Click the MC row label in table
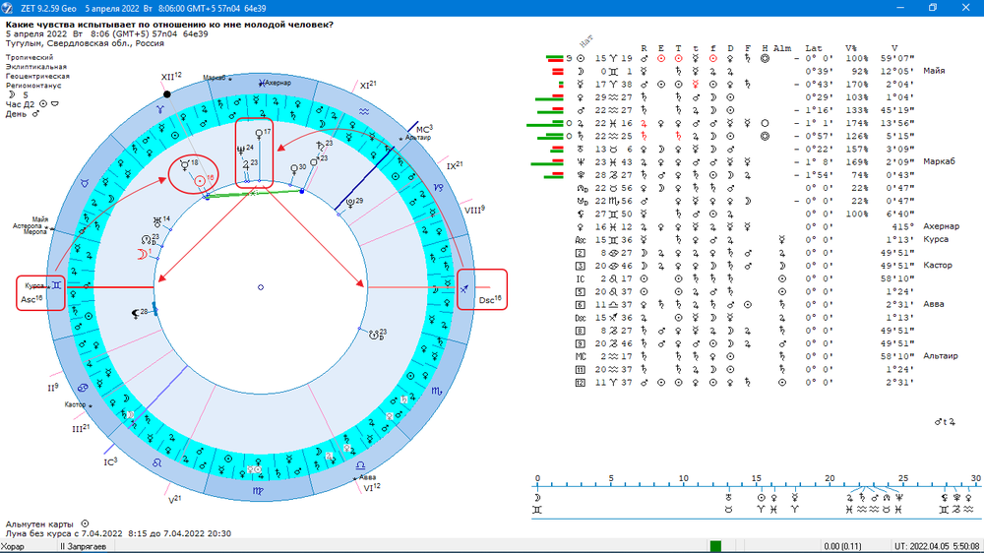This screenshot has width=984, height=553. coord(582,356)
